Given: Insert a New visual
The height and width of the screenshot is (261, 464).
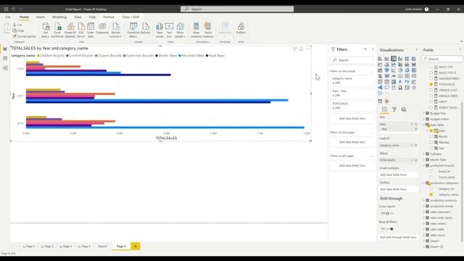Looking at the screenshot, I should [x=159, y=30].
